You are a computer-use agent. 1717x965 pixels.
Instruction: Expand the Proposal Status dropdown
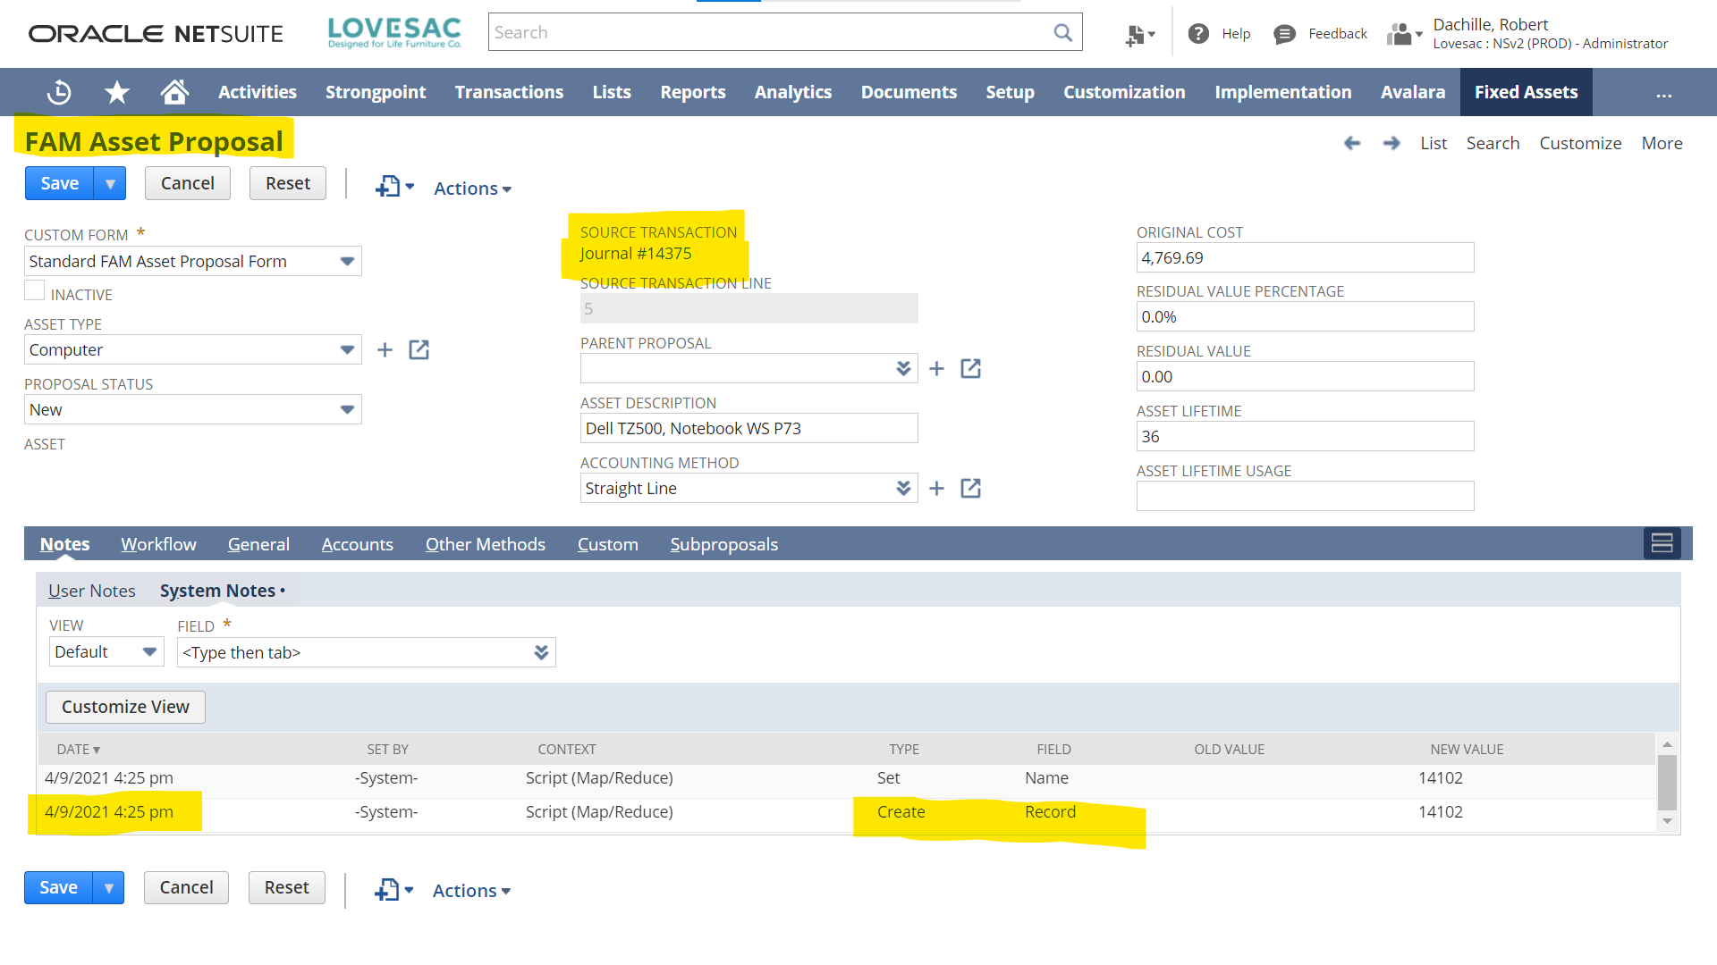(x=347, y=409)
